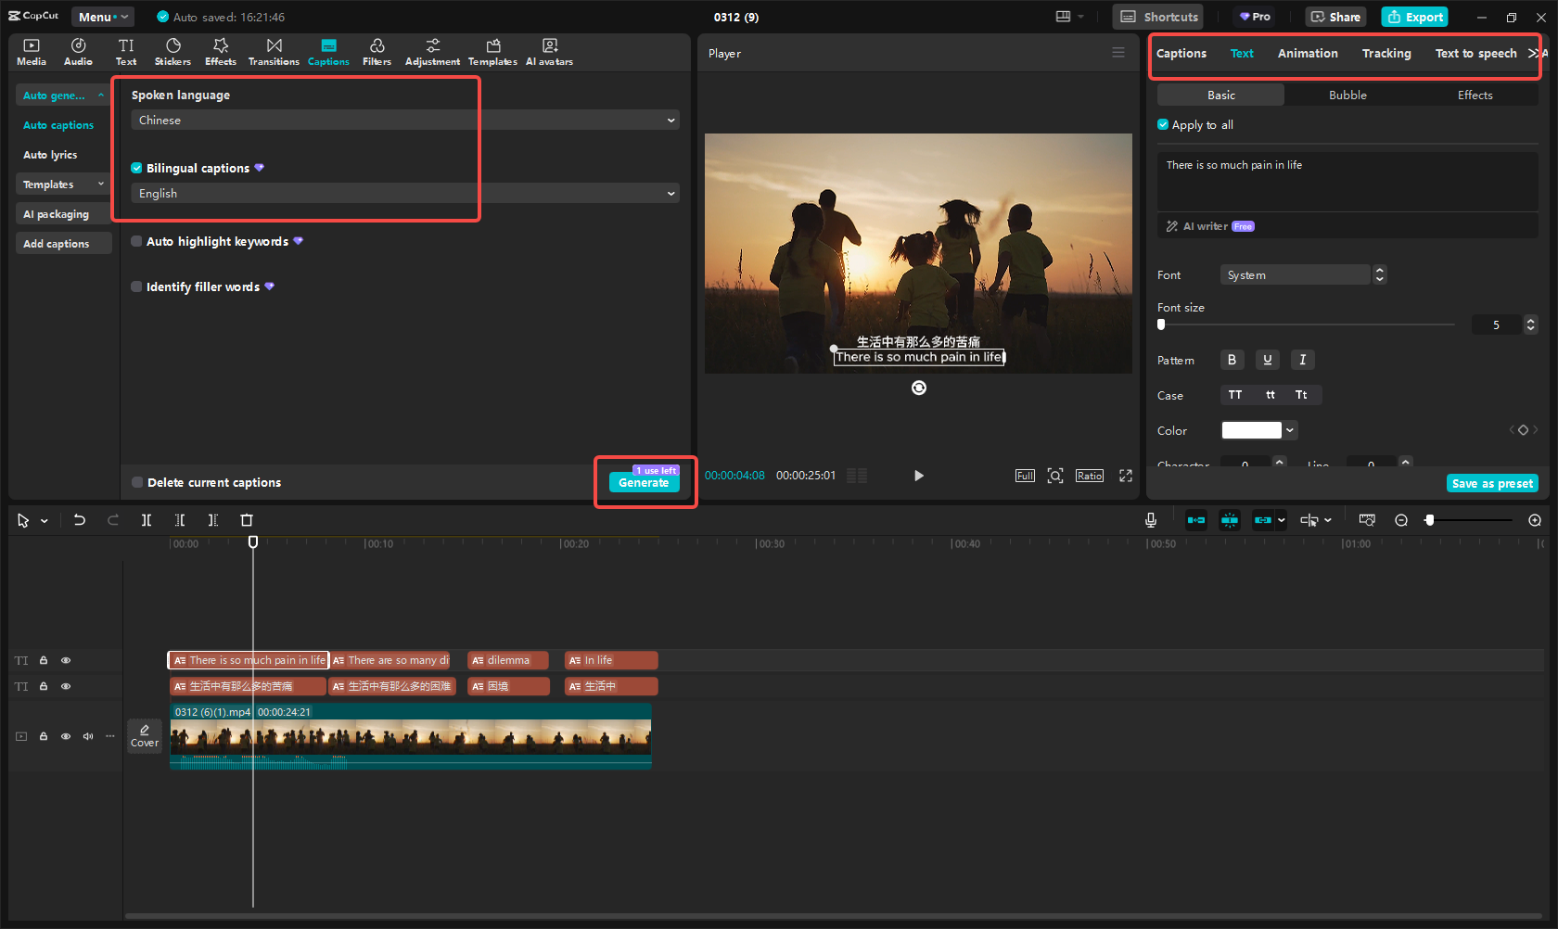Click the record voiceover microphone icon
Screen dimensions: 1558x929
(1151, 520)
